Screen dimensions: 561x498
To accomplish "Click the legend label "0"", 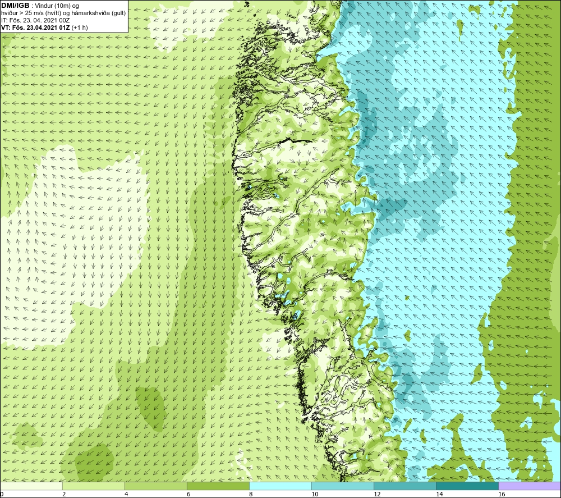I will (2, 495).
